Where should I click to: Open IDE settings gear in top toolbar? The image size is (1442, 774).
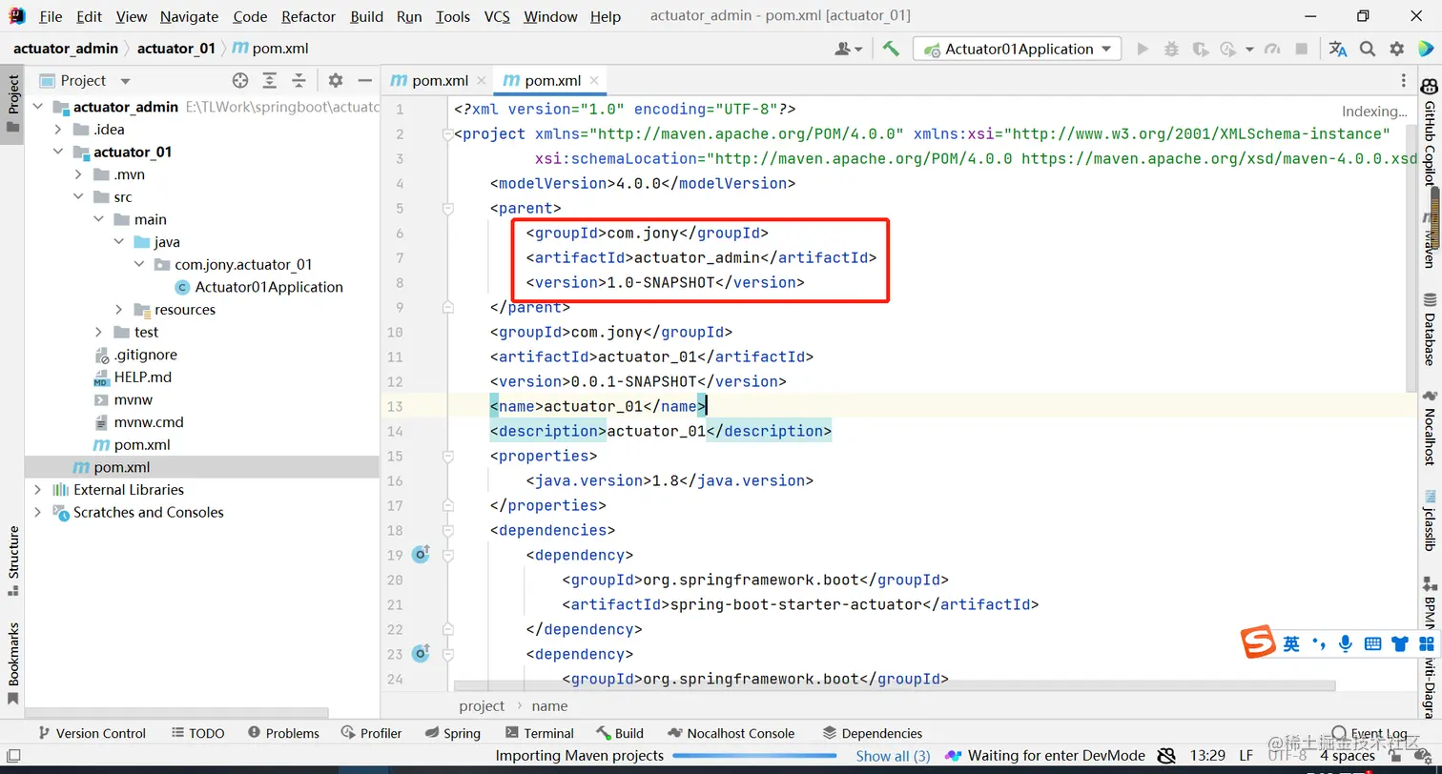1397,49
